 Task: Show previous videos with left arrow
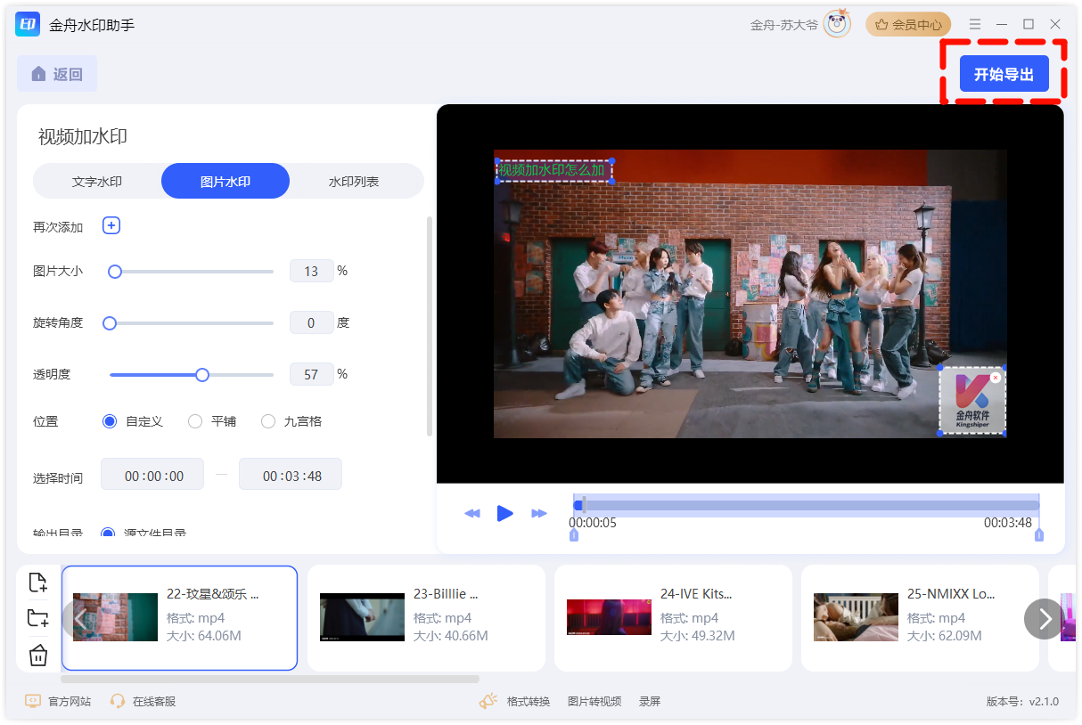(79, 618)
